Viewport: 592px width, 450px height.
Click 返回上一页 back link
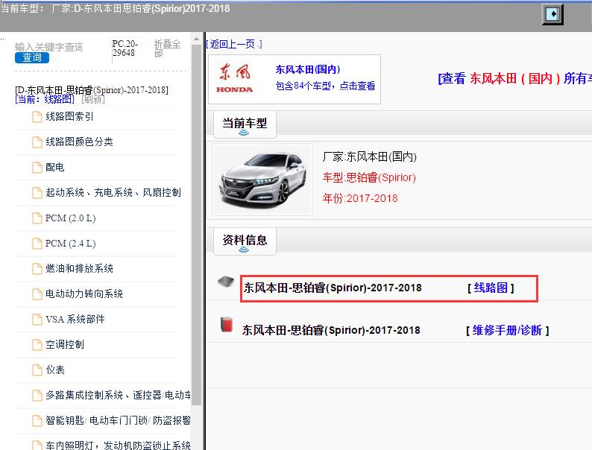[x=233, y=44]
